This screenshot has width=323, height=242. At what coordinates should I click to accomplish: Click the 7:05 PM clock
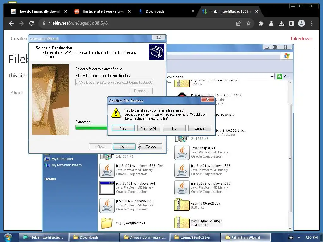(x=311, y=237)
